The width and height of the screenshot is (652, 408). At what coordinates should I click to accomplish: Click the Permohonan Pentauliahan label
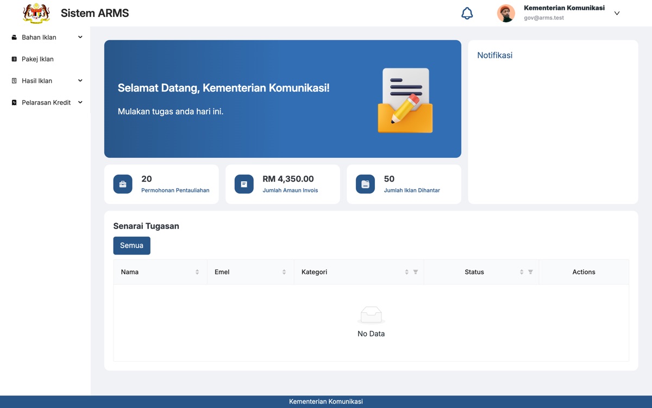[x=175, y=190]
